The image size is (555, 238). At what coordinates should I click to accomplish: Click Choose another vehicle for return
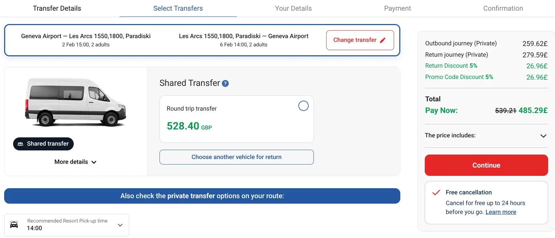236,157
